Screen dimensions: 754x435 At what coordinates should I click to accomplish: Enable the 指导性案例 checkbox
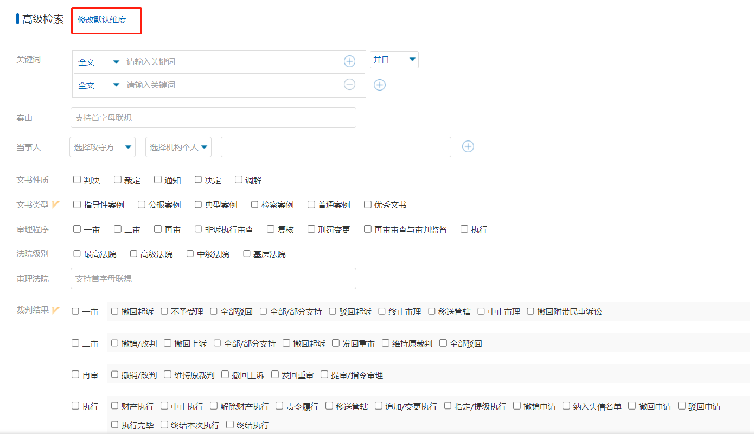[77, 204]
